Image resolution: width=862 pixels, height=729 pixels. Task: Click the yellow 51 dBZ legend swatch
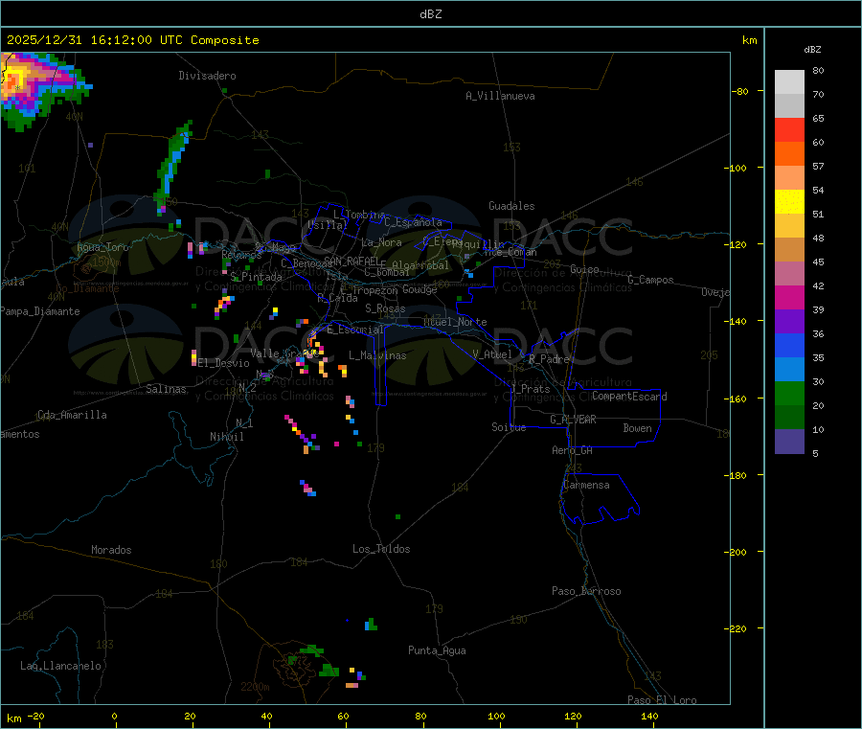tap(789, 202)
